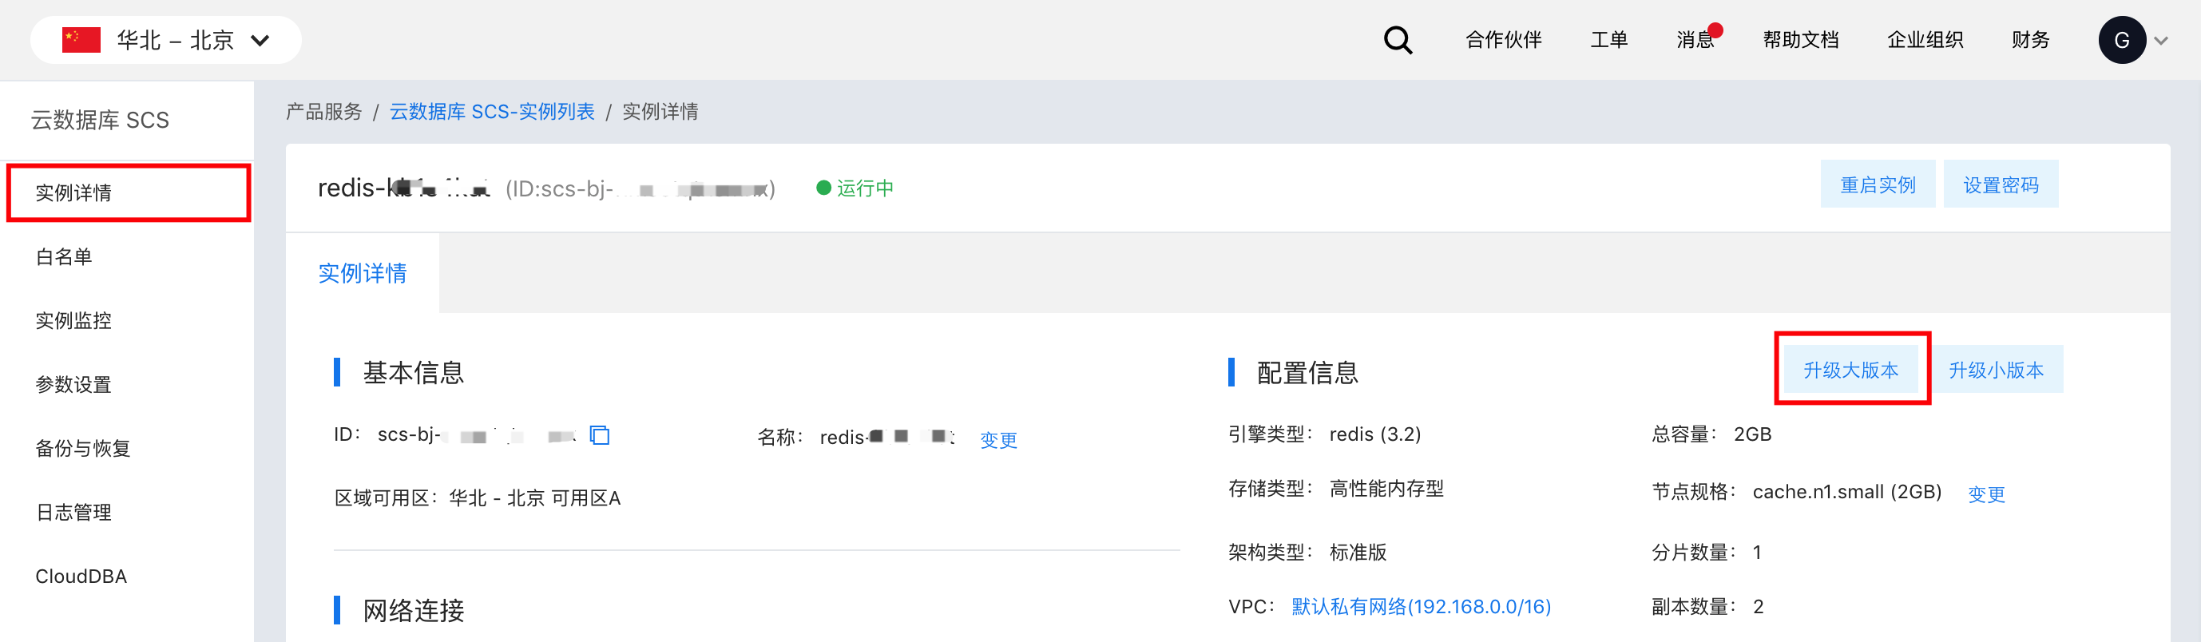Open 云数据库 SCS-实例列表 breadcrumb link
This screenshot has height=642, width=2201.
coord(491,112)
